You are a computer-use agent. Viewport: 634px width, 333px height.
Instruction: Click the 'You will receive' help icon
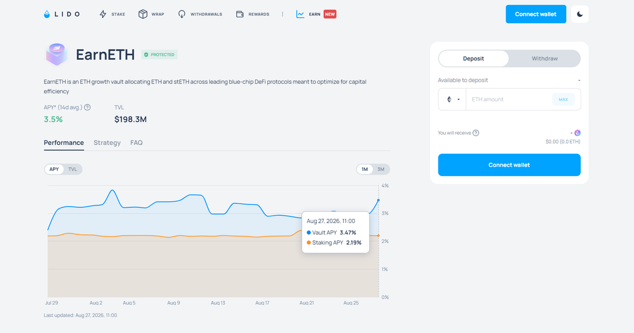475,133
